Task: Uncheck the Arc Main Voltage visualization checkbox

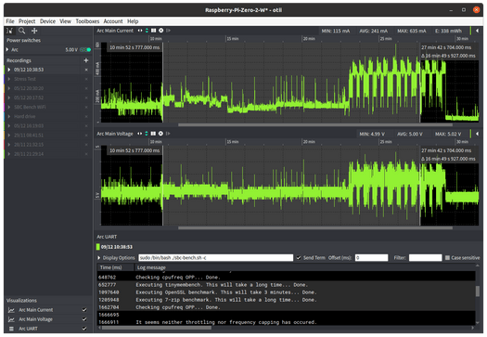Action: (84, 319)
